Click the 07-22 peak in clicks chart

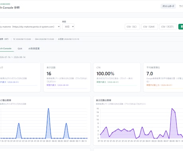pyautogui.click(x=19, y=124)
